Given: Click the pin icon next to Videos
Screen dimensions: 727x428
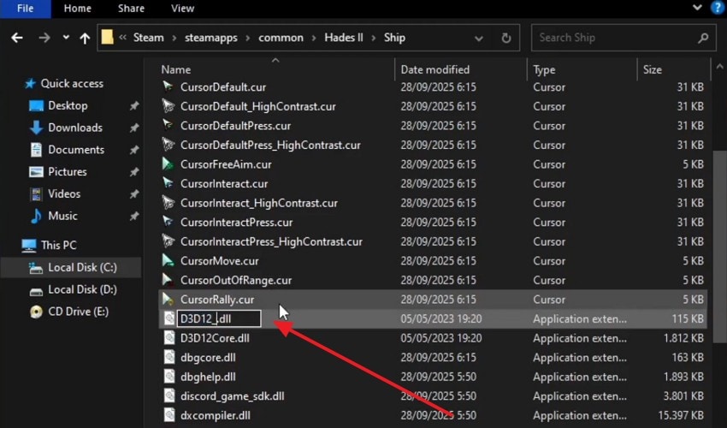Looking at the screenshot, I should click(134, 194).
